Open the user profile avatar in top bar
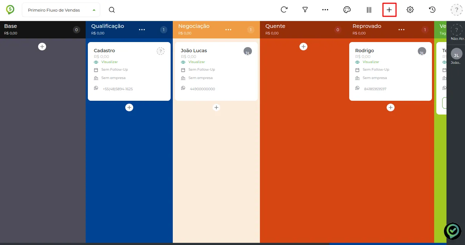Viewport: 465px width, 245px height. (x=456, y=10)
